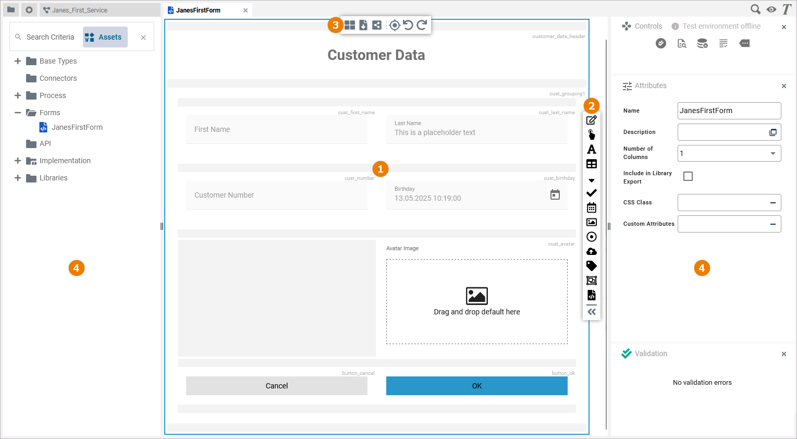
Task: Click the Cancel button on form
Action: pos(276,386)
